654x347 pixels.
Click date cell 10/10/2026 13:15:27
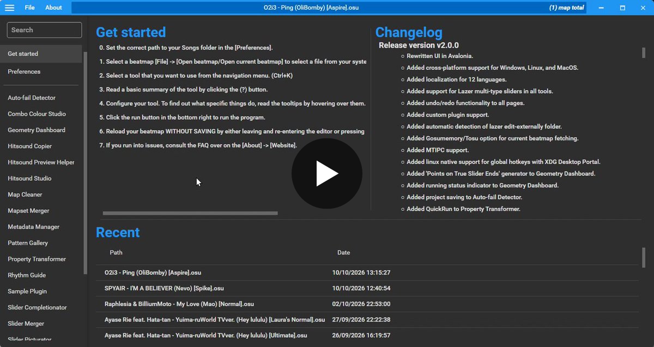(361, 272)
